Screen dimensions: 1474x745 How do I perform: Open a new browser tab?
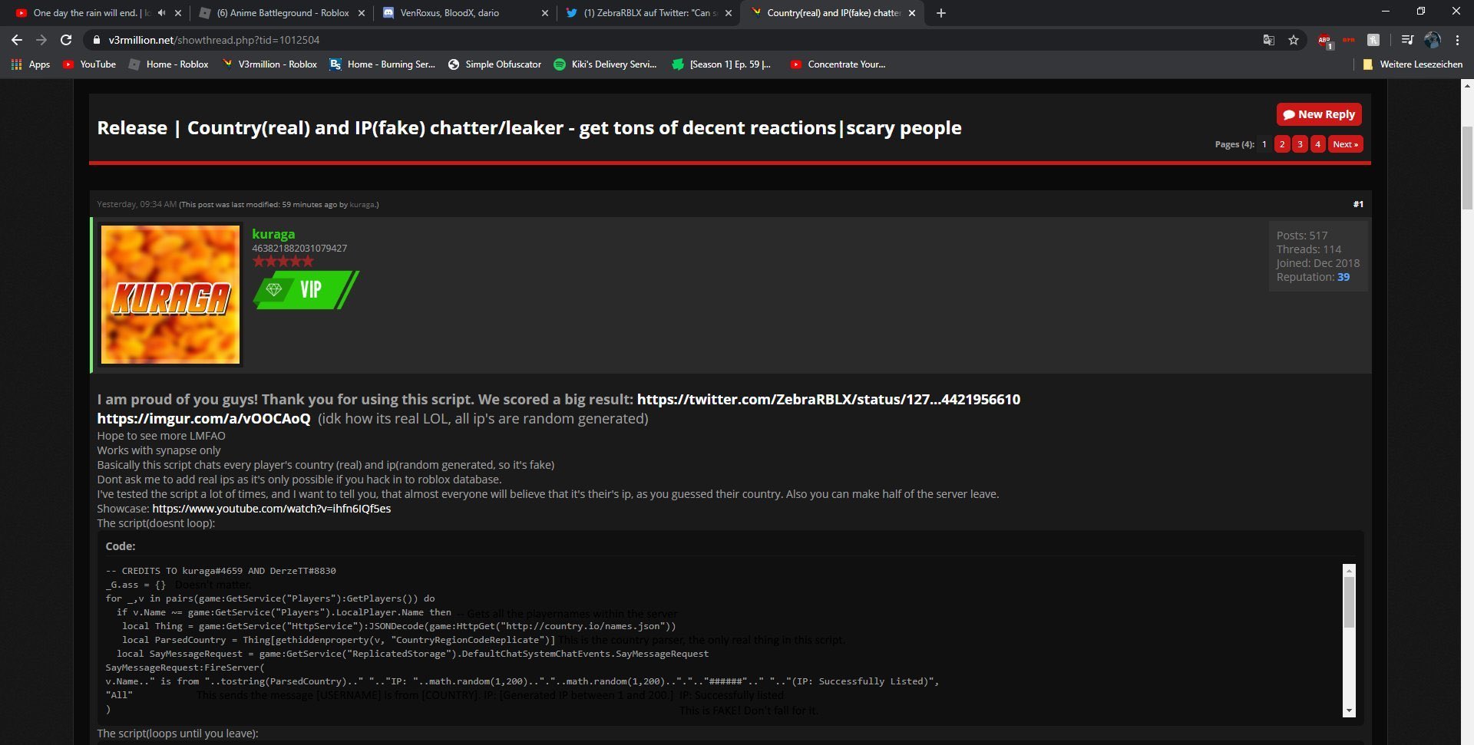coord(941,13)
